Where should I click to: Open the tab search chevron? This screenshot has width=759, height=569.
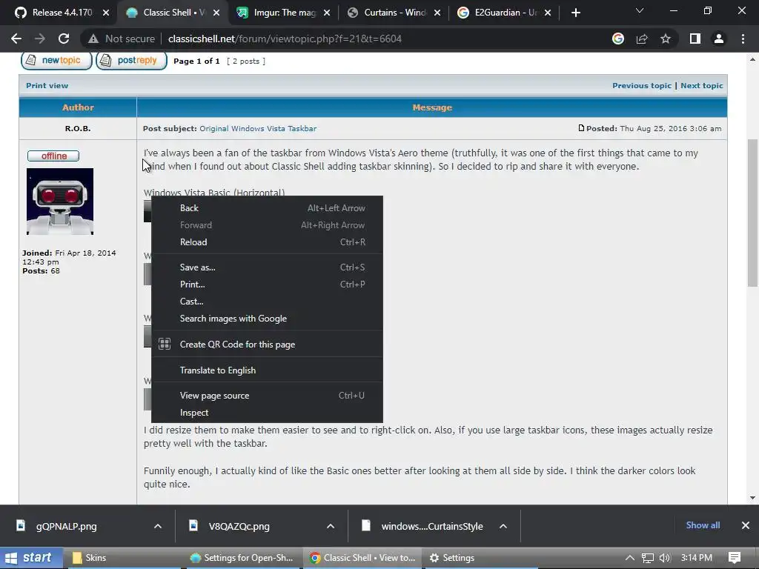click(x=640, y=10)
